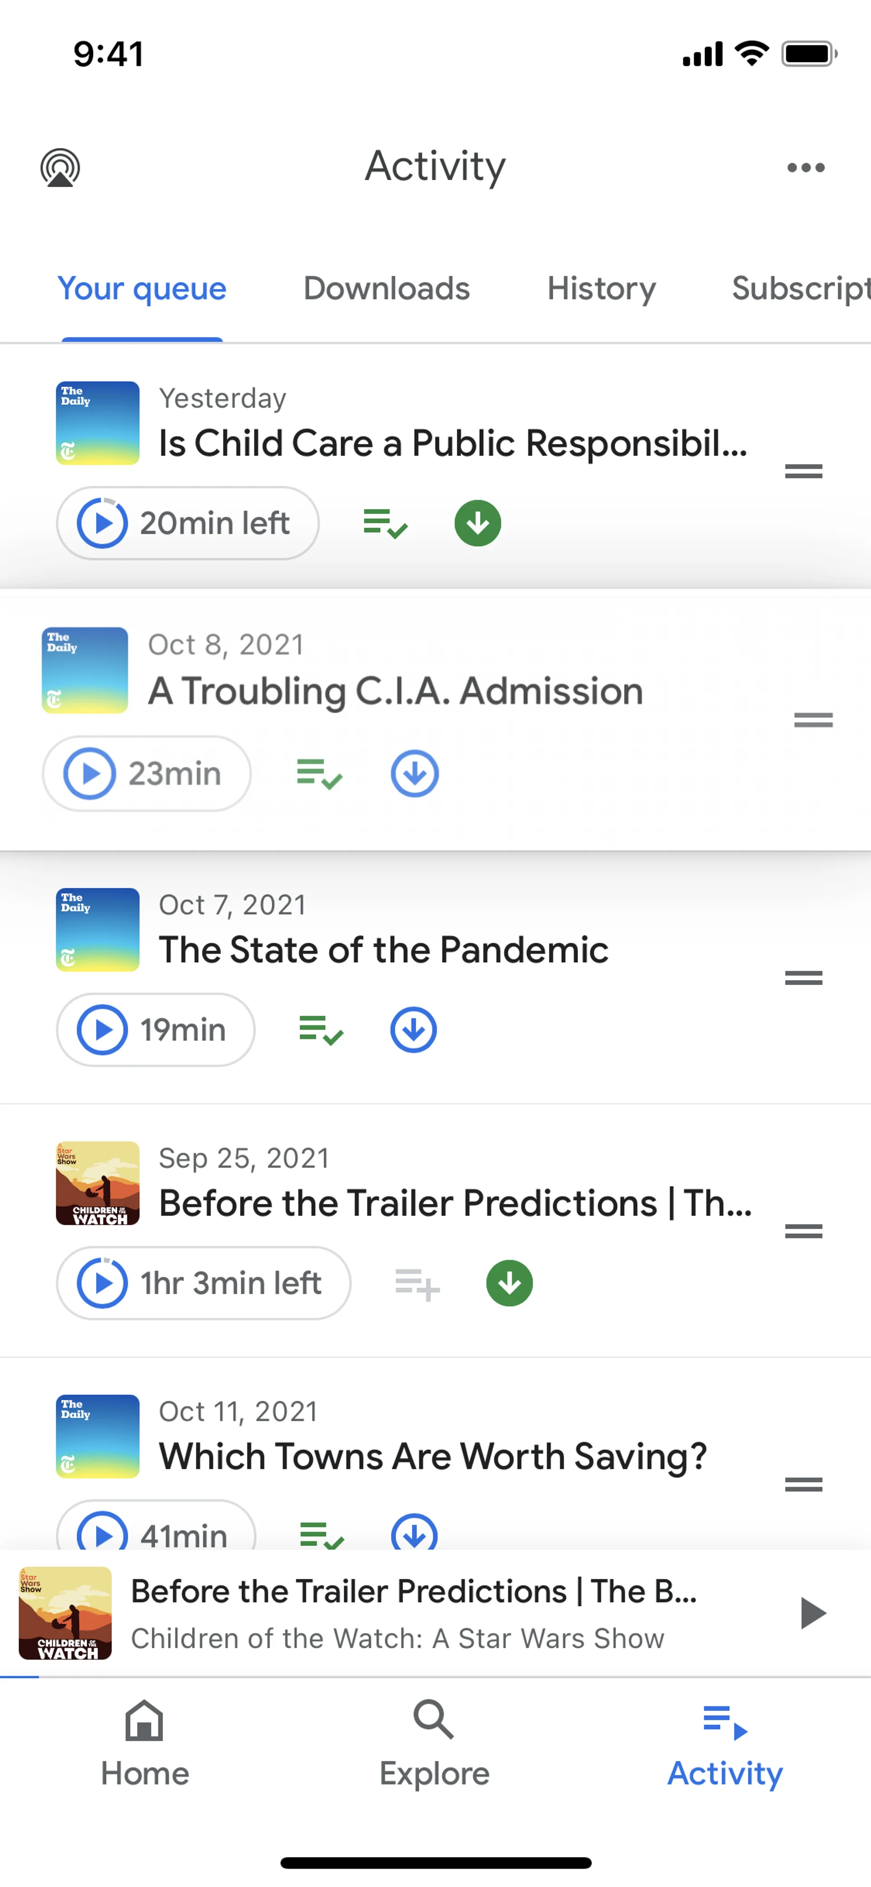871x1887 pixels.
Task: Open Which Towns Are Worth Saving? episode
Action: (432, 1456)
